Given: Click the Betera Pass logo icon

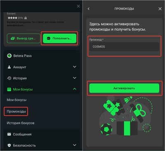Looking at the screenshot, I should pyautogui.click(x=9, y=56).
